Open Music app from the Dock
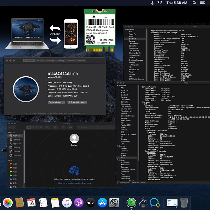 67,203
